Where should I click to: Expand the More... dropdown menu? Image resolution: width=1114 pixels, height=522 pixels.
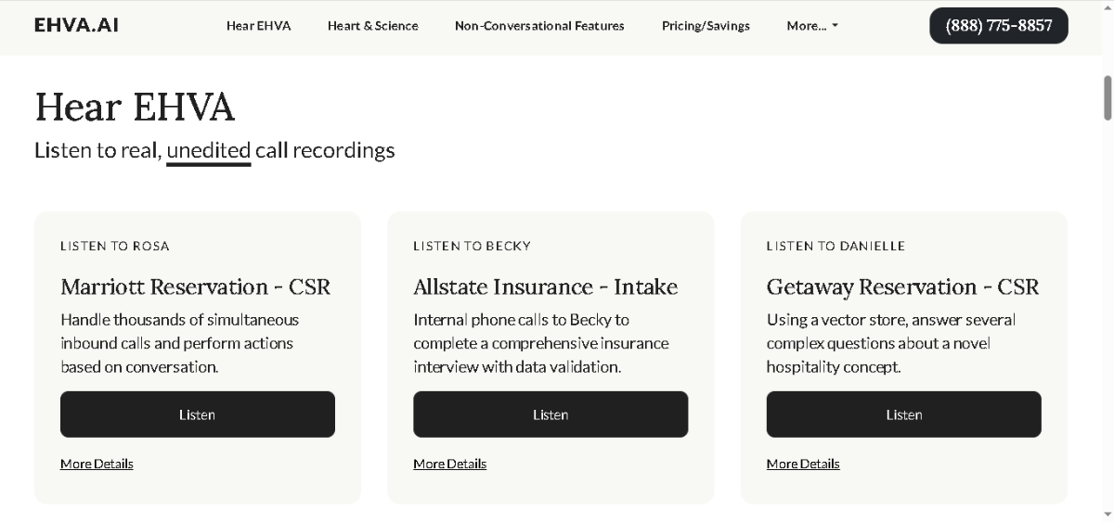(812, 26)
